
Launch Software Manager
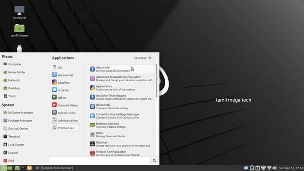18,113
